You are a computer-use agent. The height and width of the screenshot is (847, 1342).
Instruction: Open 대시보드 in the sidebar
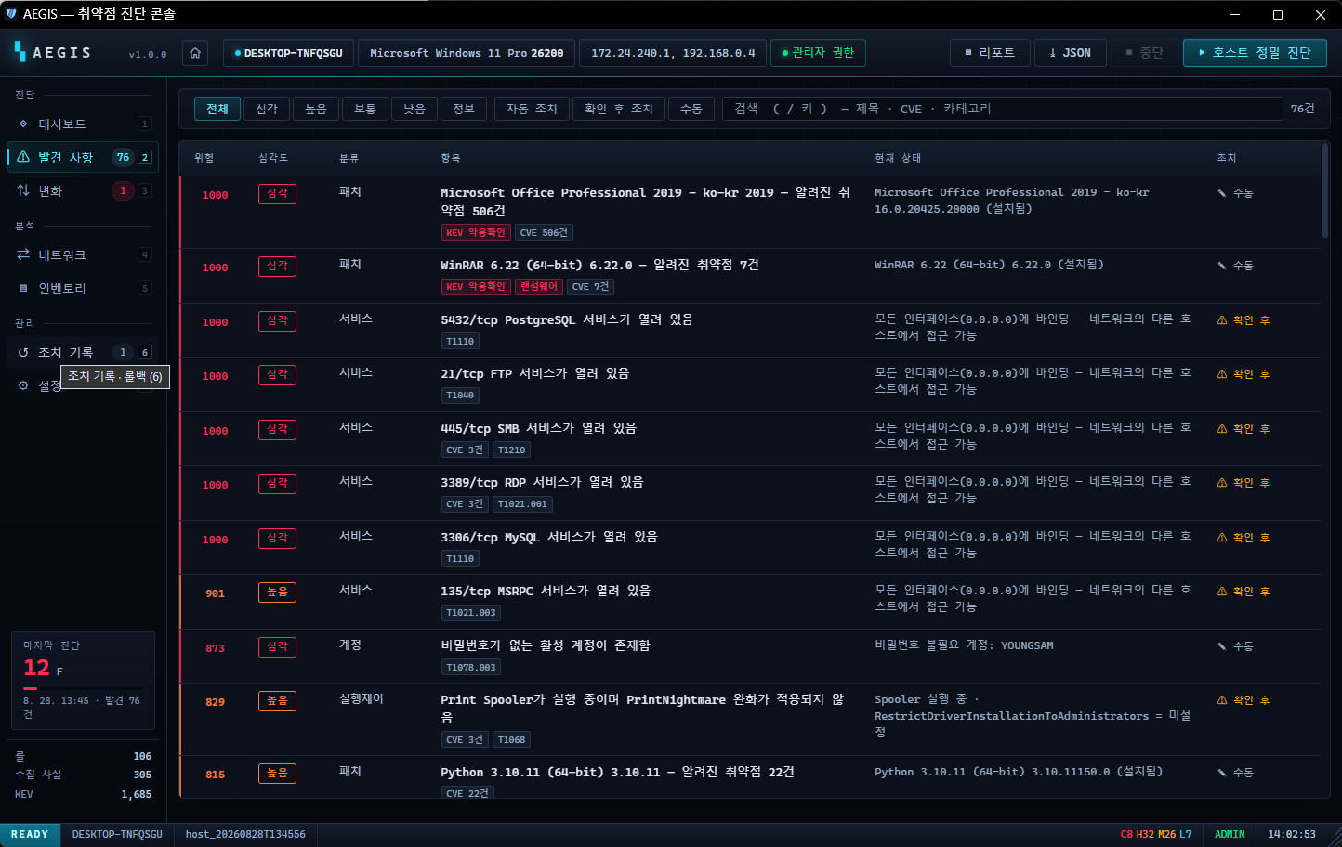[83, 124]
